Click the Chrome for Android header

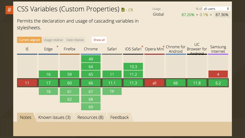175,49
